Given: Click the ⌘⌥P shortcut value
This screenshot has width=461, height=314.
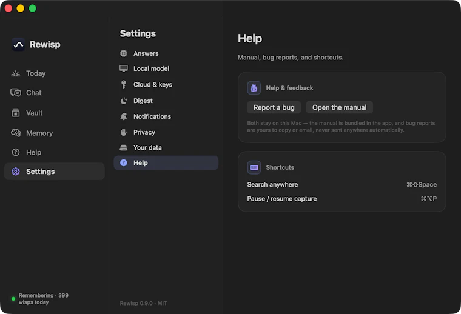Looking at the screenshot, I should tap(429, 199).
